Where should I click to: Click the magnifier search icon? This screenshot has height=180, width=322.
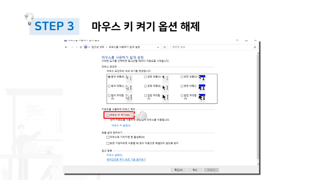(255, 47)
